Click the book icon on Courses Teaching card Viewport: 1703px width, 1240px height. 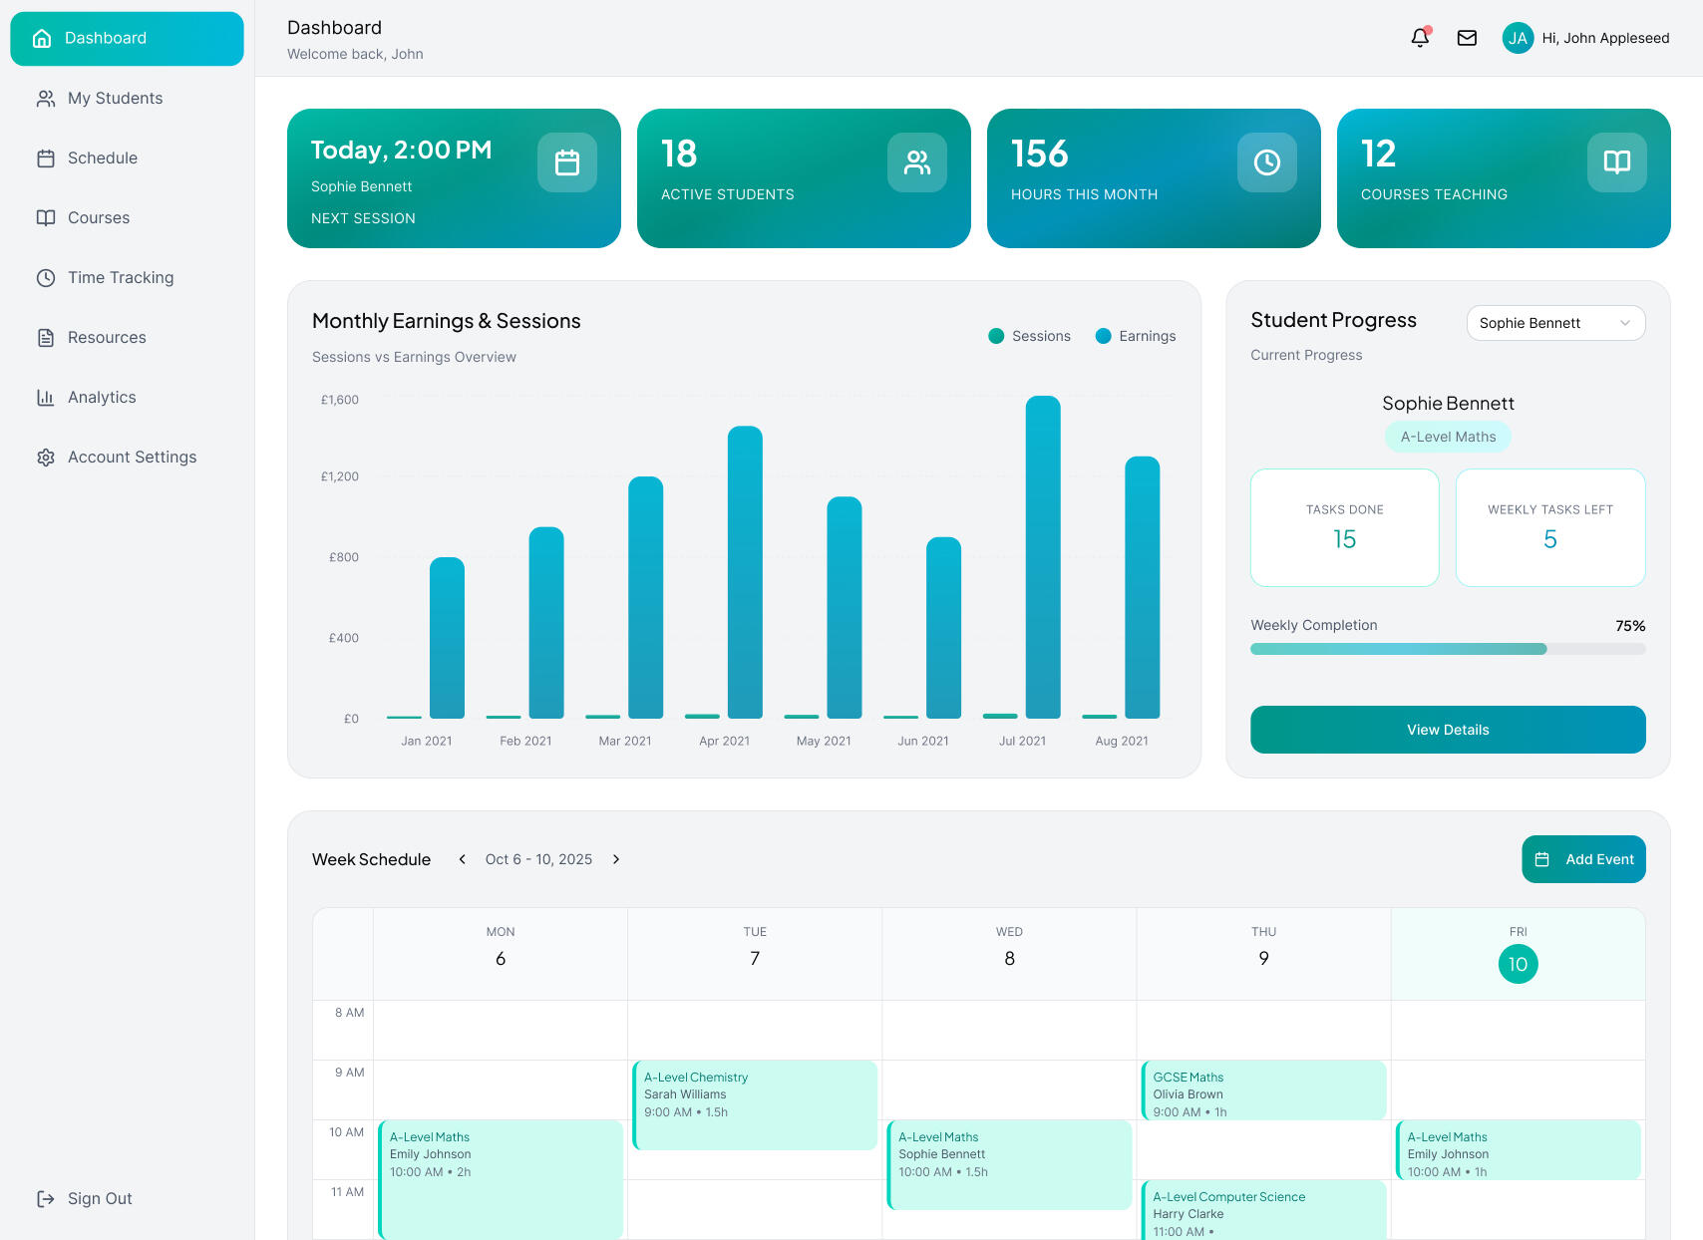pyautogui.click(x=1617, y=162)
